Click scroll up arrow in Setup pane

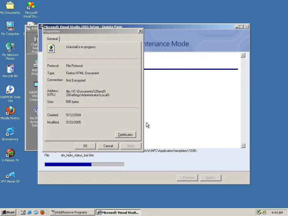pyautogui.click(x=243, y=55)
